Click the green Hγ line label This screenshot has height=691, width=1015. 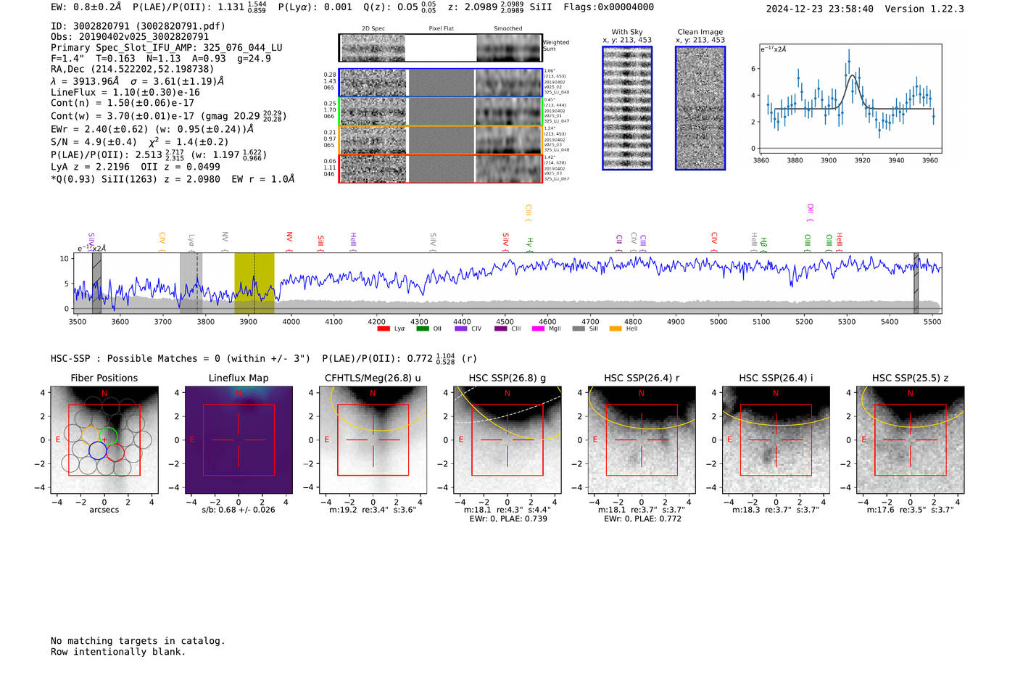[530, 243]
